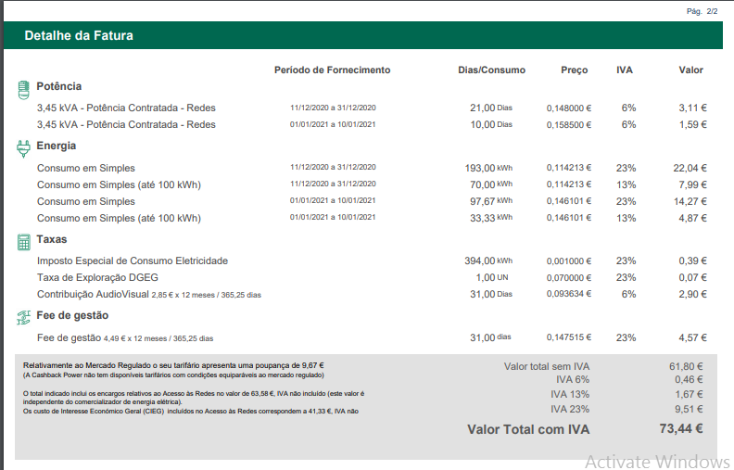Click the "70,00 kWh" consumption

[491, 184]
